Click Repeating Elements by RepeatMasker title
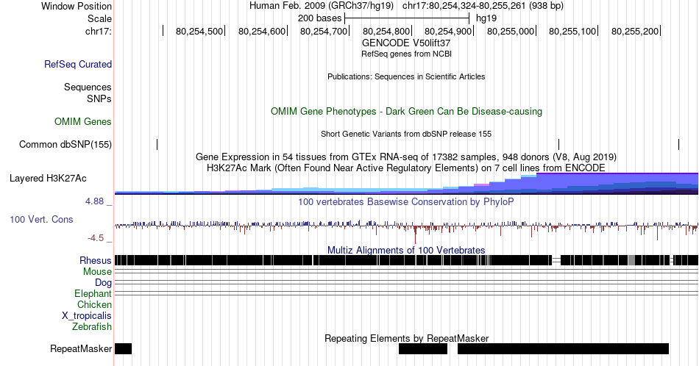 (x=406, y=338)
